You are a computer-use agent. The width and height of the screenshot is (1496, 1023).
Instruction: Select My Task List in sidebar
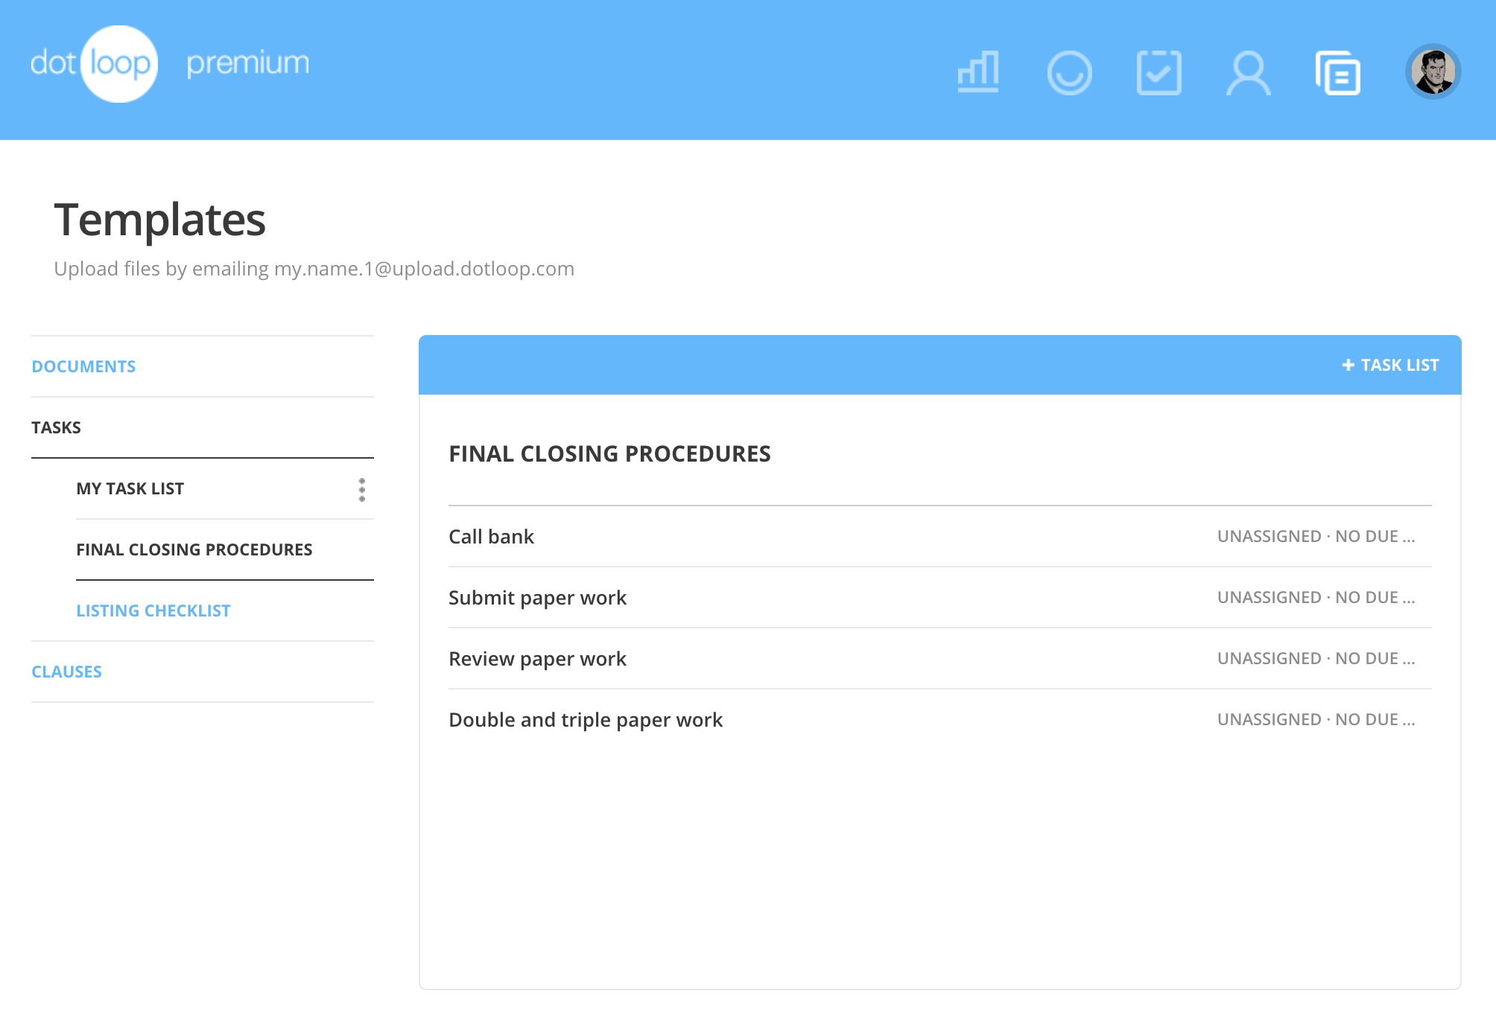click(130, 488)
